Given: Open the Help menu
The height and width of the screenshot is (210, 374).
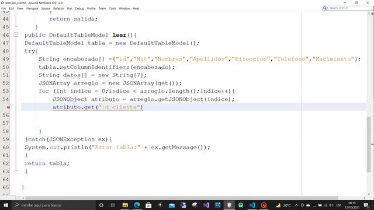Looking at the screenshot, I should (x=136, y=8).
